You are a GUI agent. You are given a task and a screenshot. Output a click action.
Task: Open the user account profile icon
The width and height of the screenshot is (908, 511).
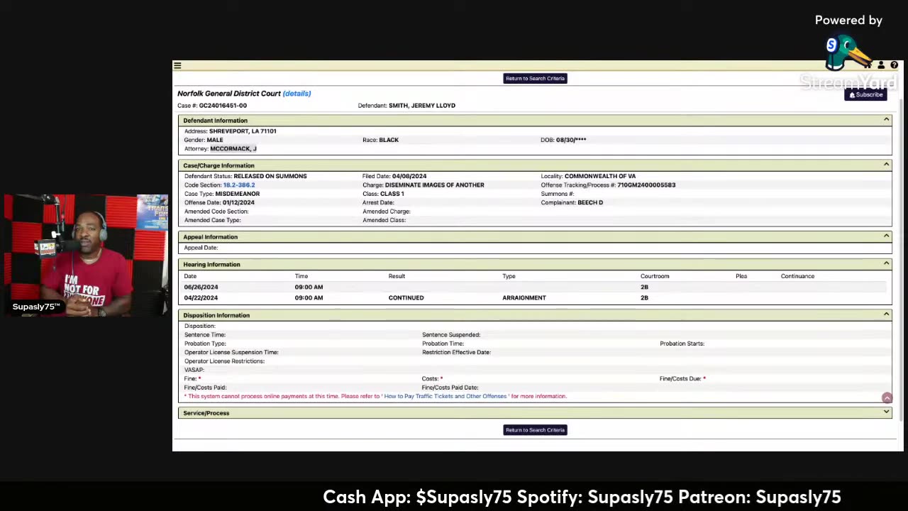[881, 65]
